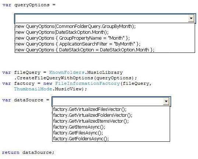Select CommonFolderQuery.GroupByMonth option
The height and width of the screenshot is (159, 198).
click(x=105, y=26)
